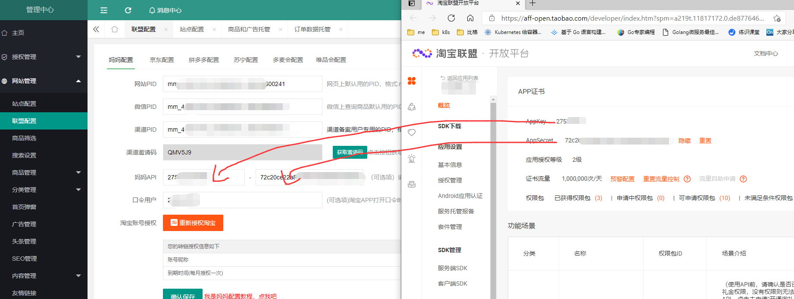Click the refresh icon in admin header
The height and width of the screenshot is (299, 794).
pyautogui.click(x=128, y=10)
